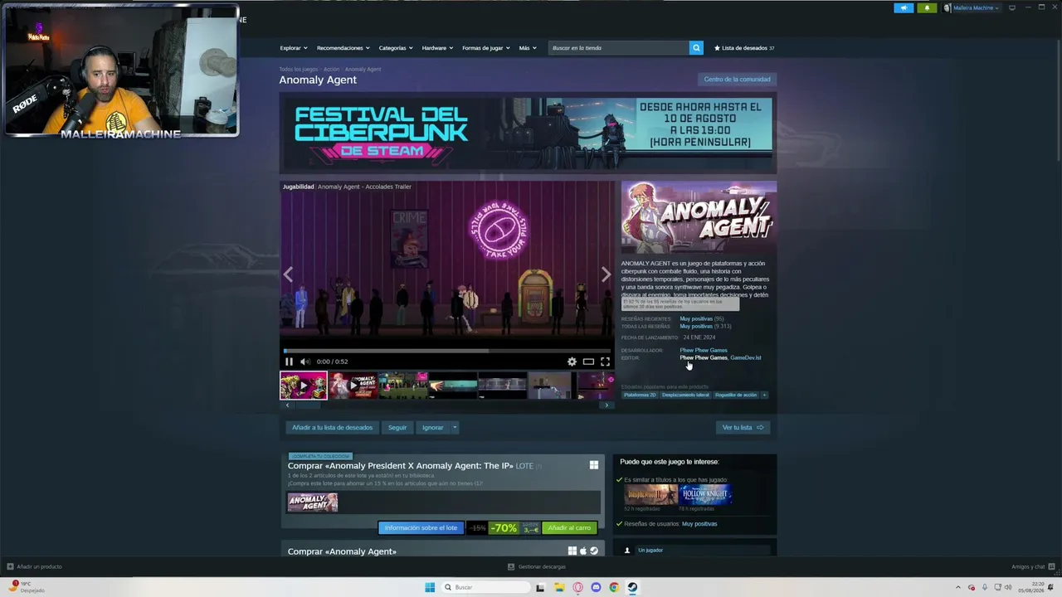This screenshot has width=1062, height=597.
Task: Mute the trailer volume speaker icon
Action: tap(304, 362)
